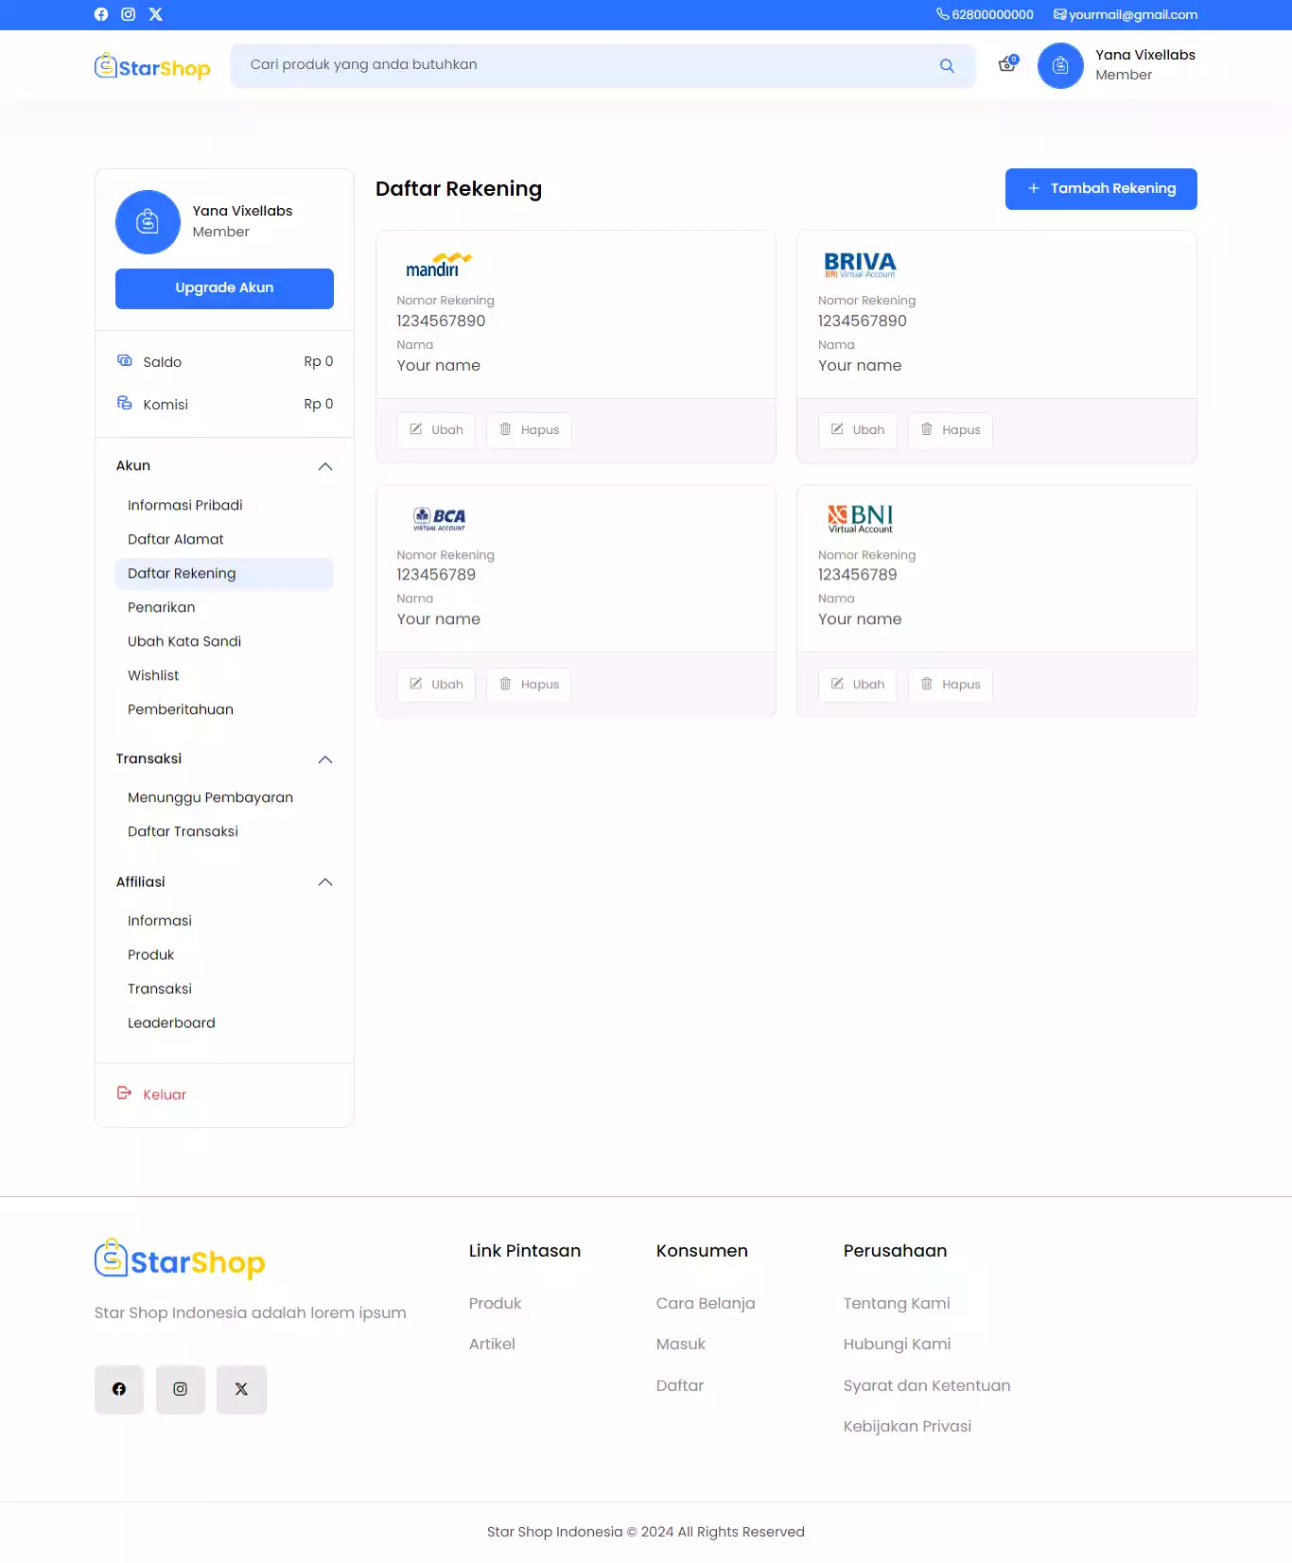Collapse the Affiliasi section
The width and height of the screenshot is (1292, 1563).
pos(325,882)
